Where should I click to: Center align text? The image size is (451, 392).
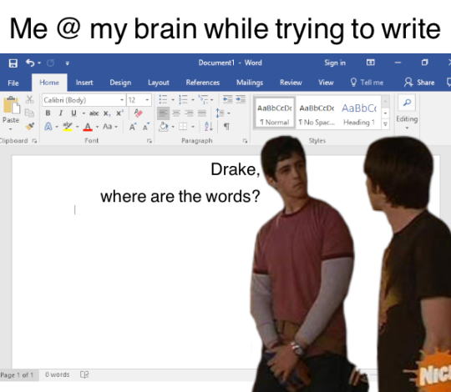(x=176, y=113)
